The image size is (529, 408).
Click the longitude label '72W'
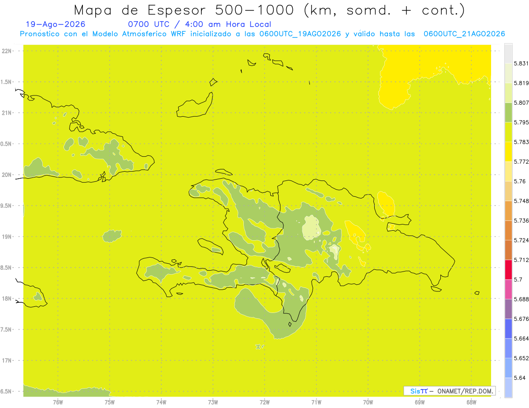click(x=264, y=402)
